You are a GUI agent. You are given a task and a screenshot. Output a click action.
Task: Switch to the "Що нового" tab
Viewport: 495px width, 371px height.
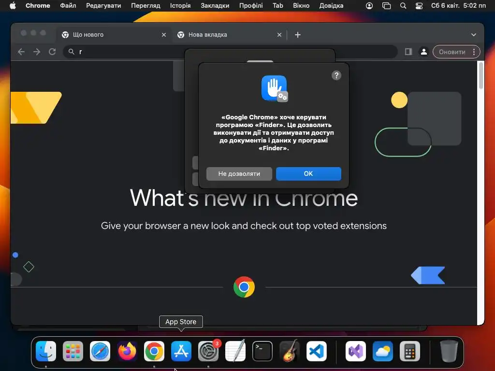(x=114, y=35)
